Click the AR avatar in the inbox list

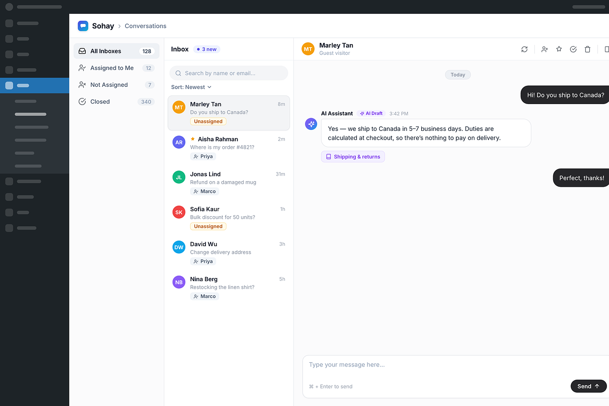179,142
